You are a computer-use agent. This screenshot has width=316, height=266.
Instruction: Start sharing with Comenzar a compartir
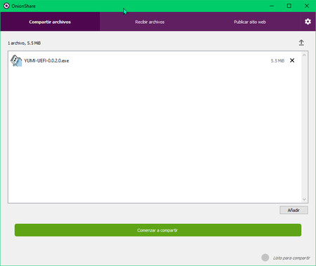158,230
